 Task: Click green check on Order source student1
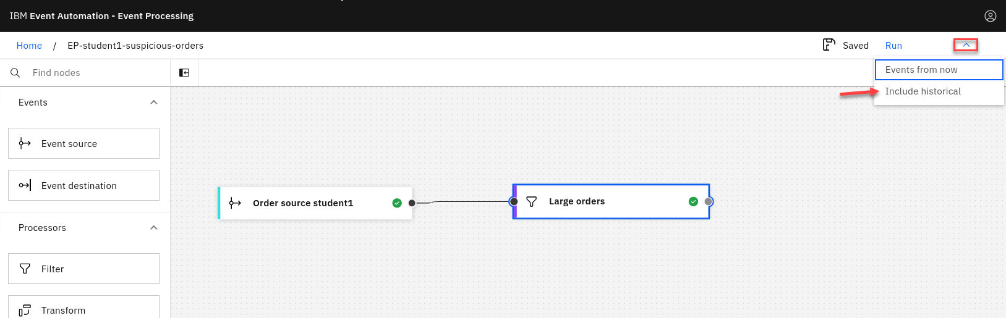[397, 203]
